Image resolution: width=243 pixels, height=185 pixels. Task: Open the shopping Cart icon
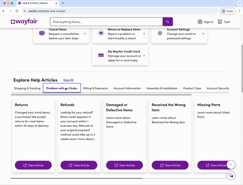(220, 22)
